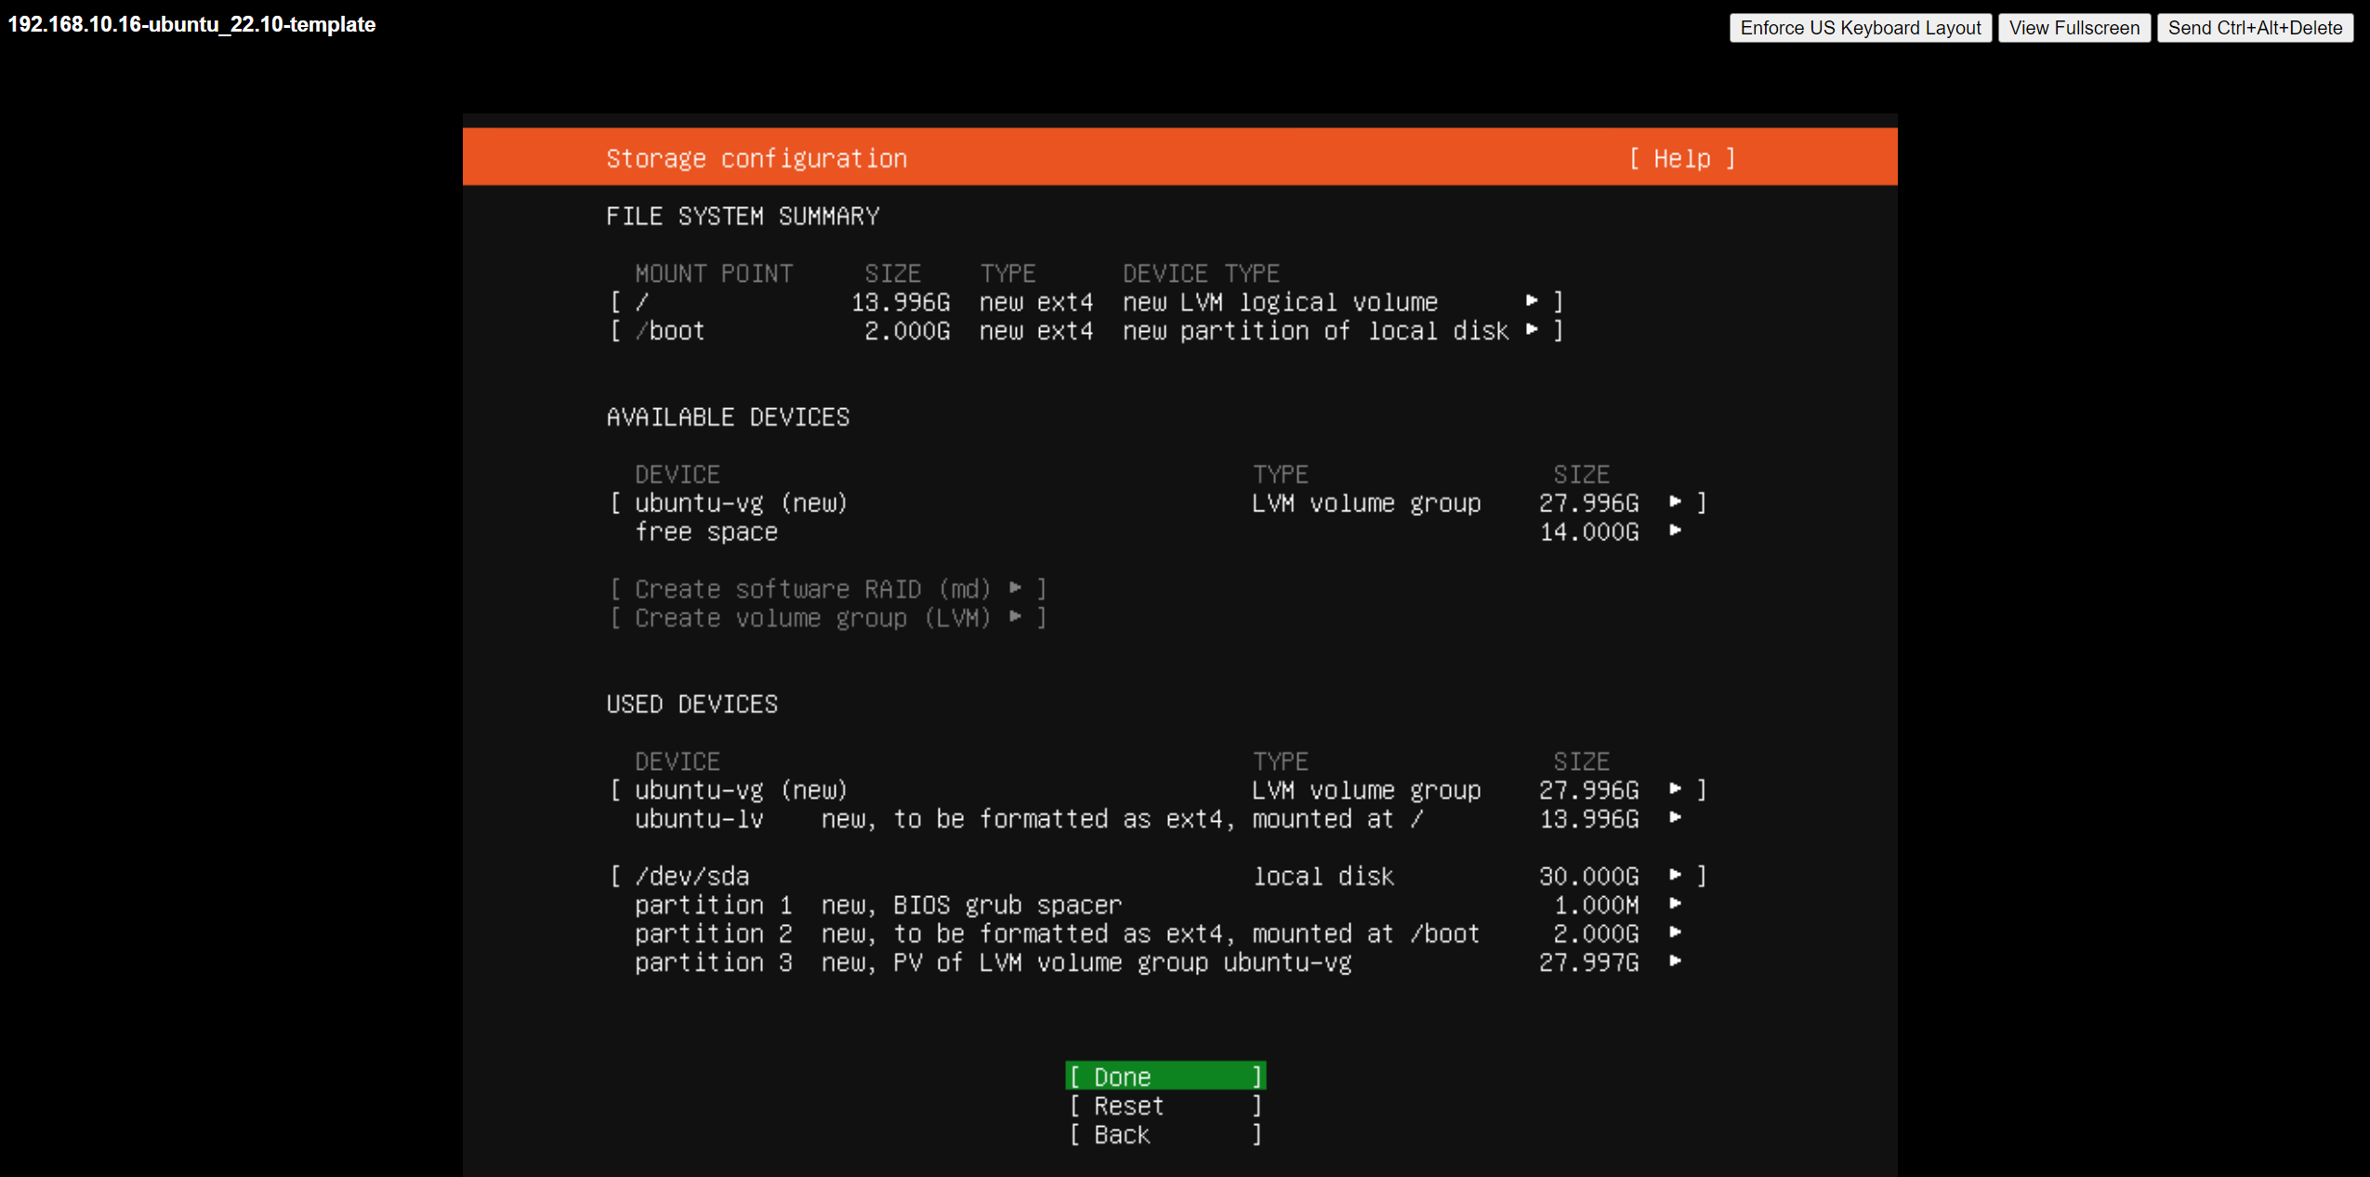This screenshot has height=1177, width=2370.
Task: Select the ubuntu-lv logical volume row
Action: click(1158, 818)
